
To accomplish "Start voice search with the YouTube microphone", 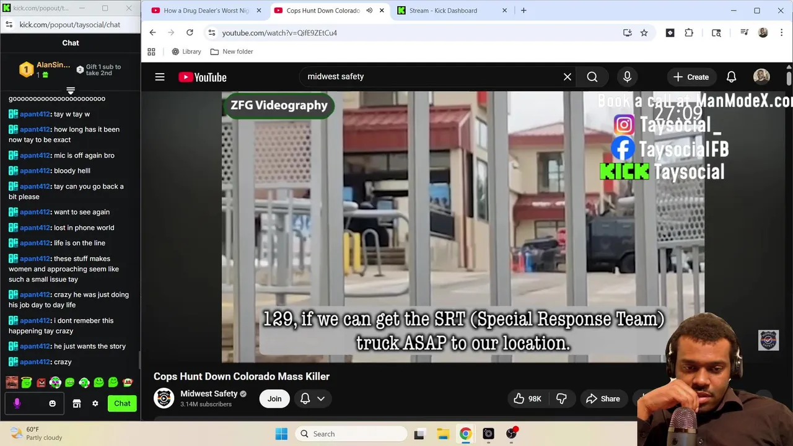I will point(627,77).
